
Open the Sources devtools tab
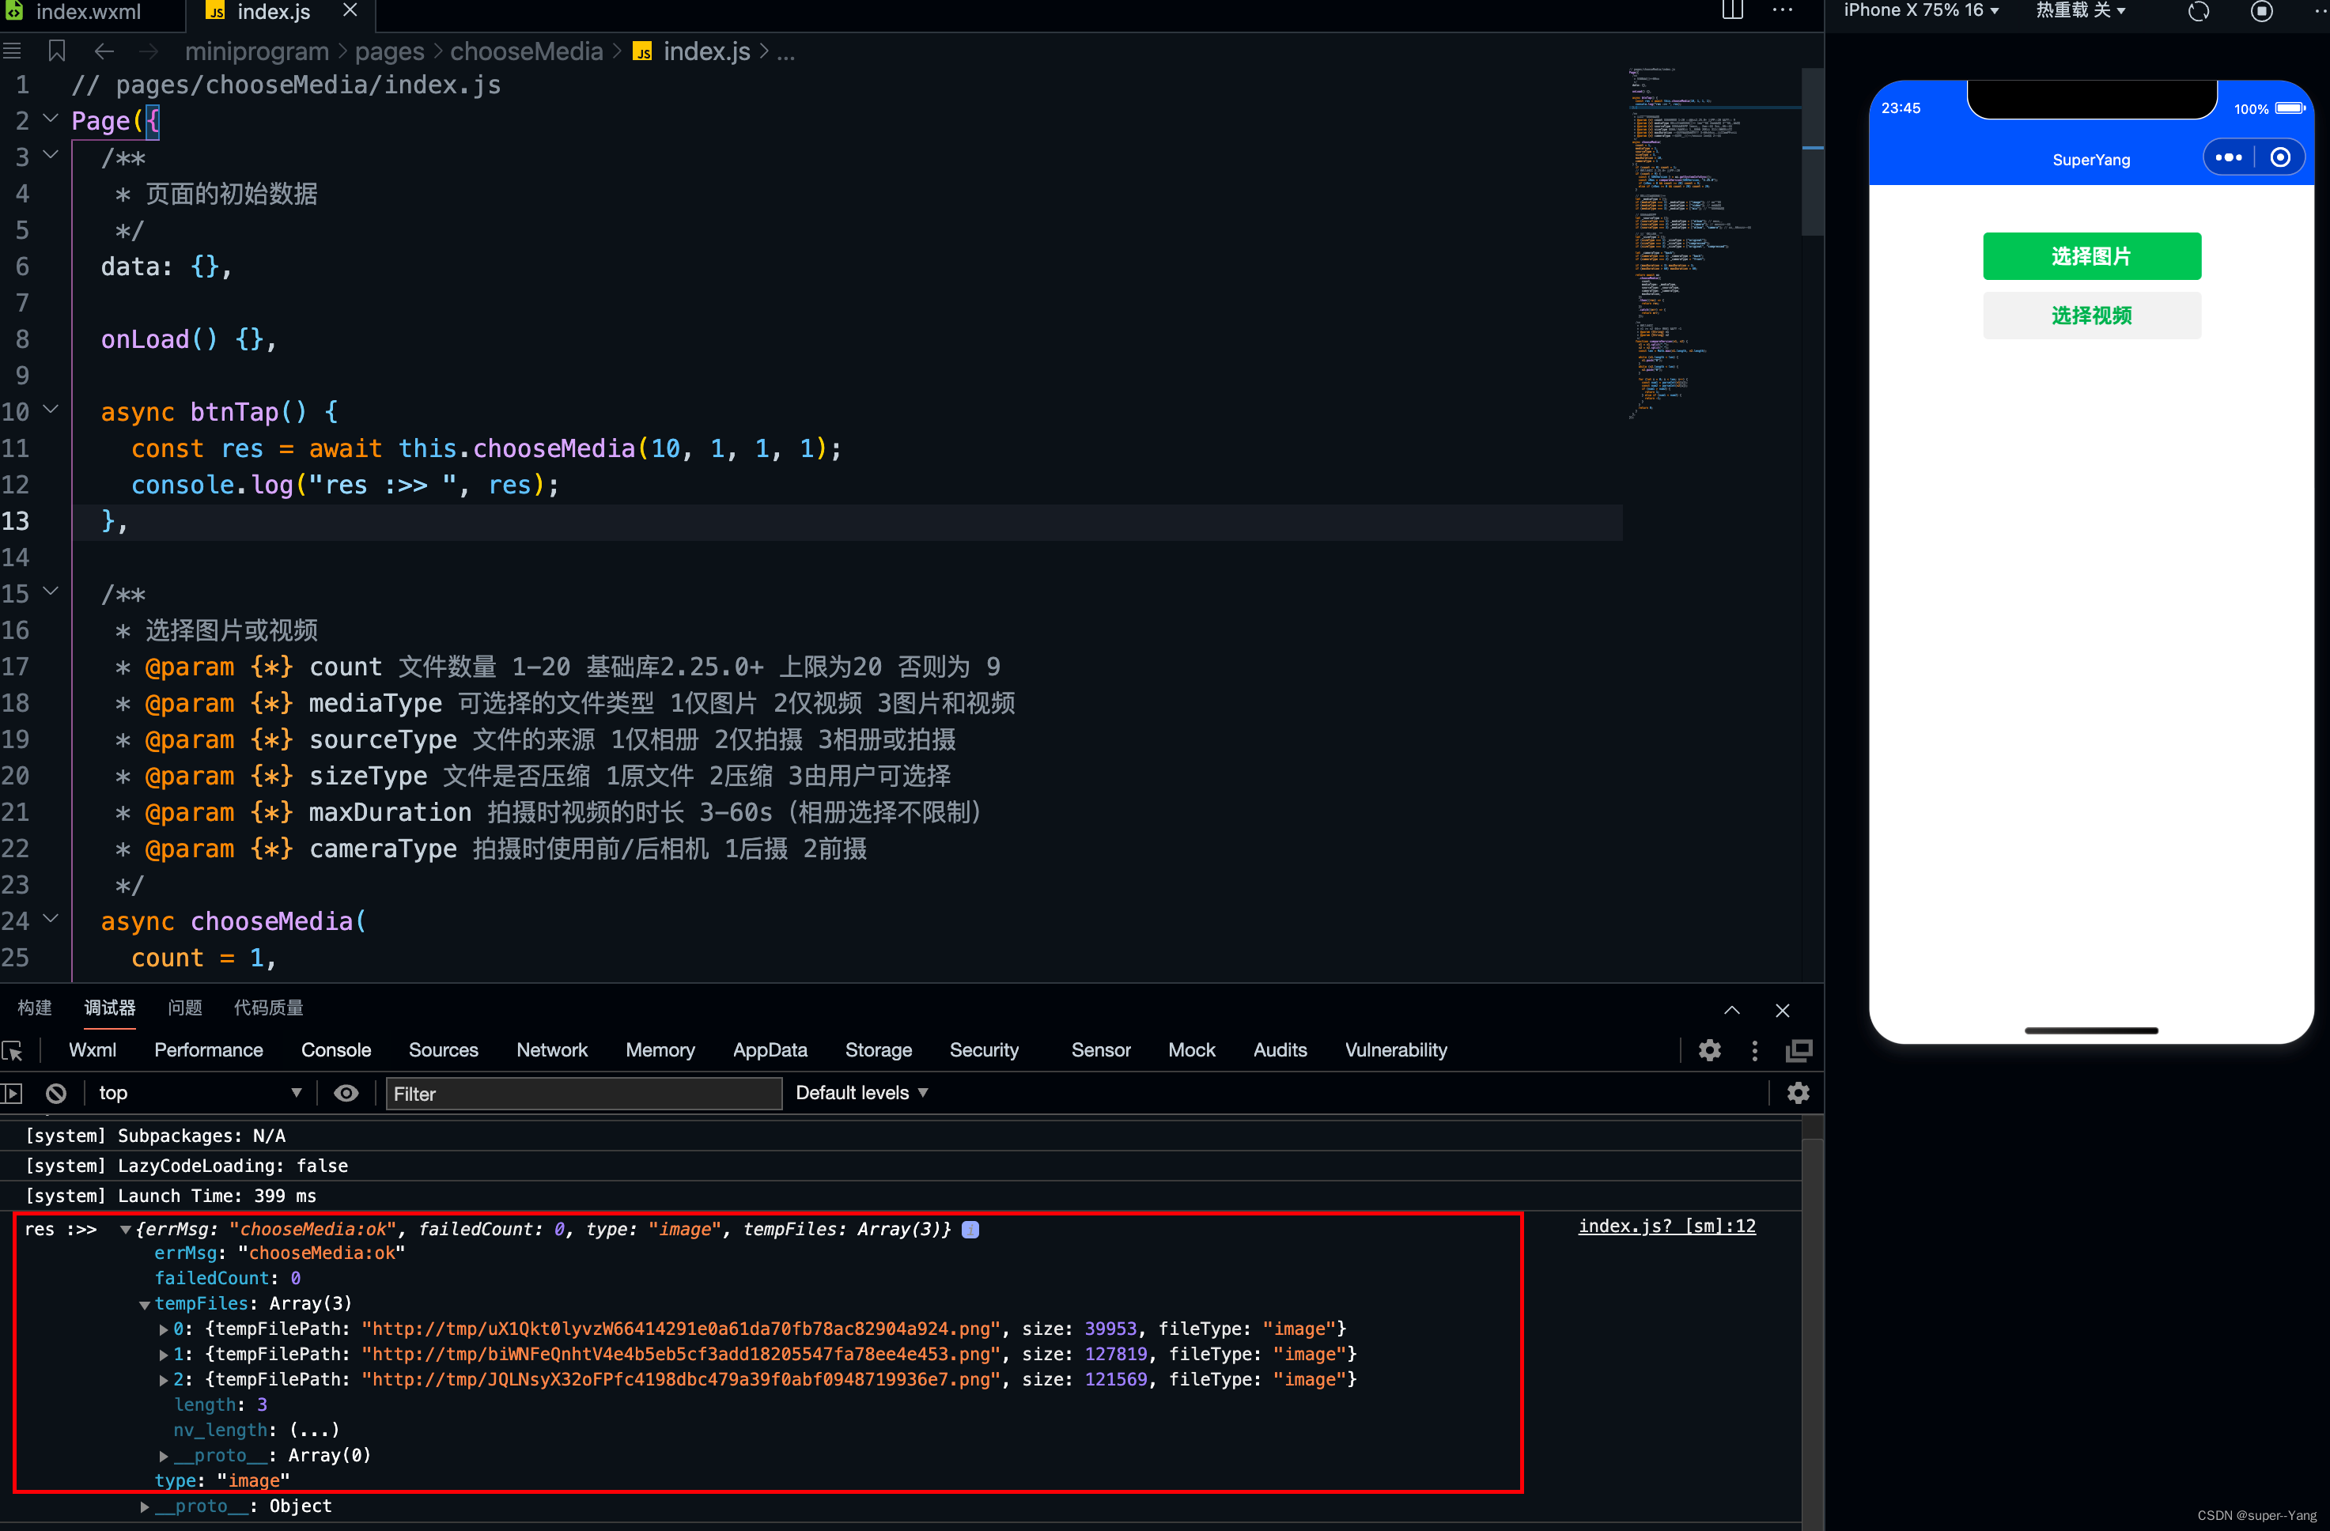coord(444,1050)
